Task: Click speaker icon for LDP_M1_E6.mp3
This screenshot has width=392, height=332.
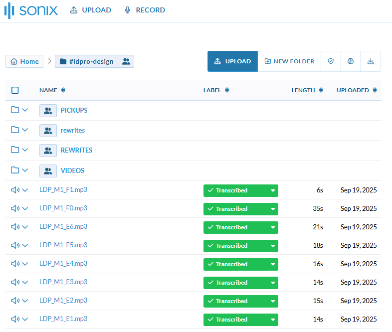Action: coord(15,227)
